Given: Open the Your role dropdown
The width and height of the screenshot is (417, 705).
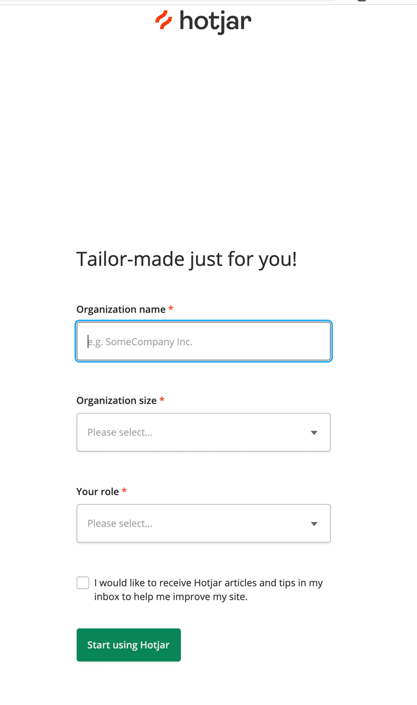Looking at the screenshot, I should (x=203, y=523).
